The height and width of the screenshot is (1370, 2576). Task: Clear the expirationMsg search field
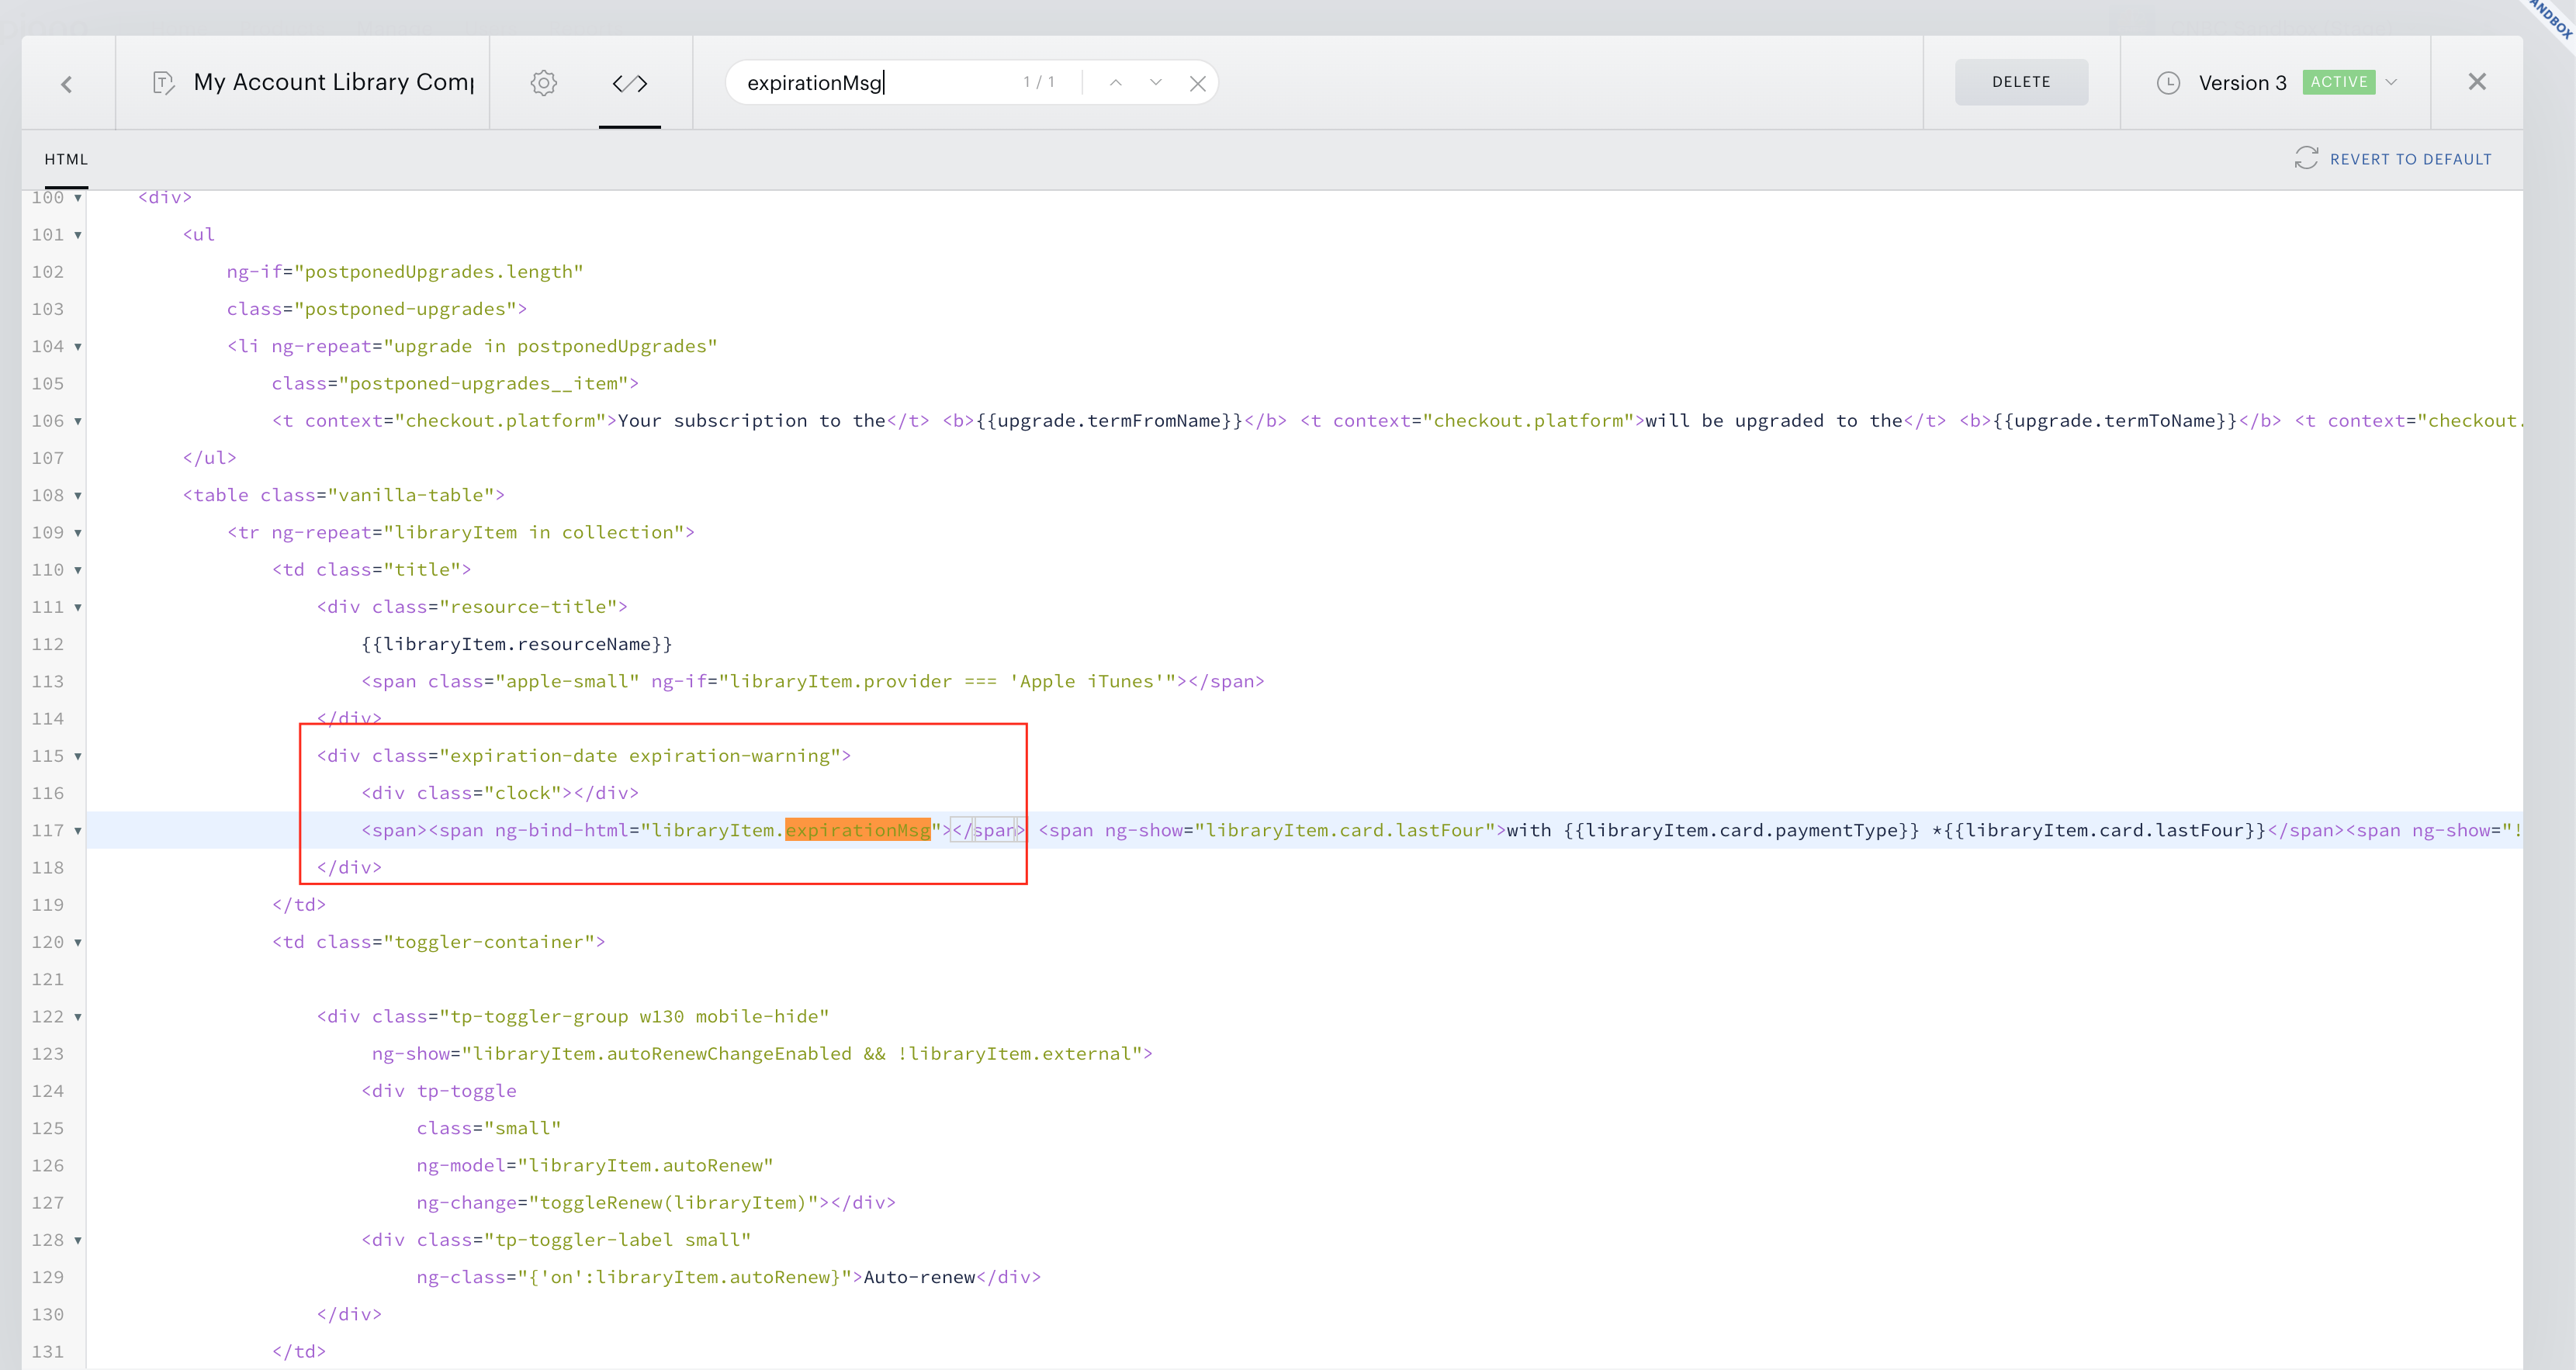pos(1198,84)
